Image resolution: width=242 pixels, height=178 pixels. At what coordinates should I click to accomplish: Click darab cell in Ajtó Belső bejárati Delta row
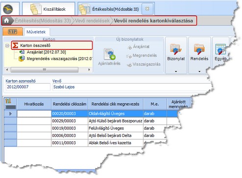(x=155, y=135)
